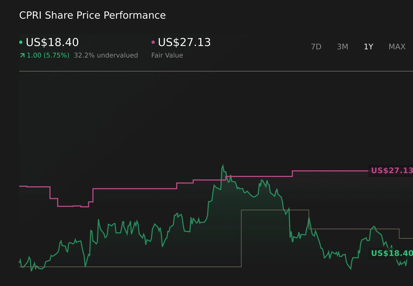The height and width of the screenshot is (286, 413).
Task: Click the US$18.40 current price heading
Action: point(52,42)
